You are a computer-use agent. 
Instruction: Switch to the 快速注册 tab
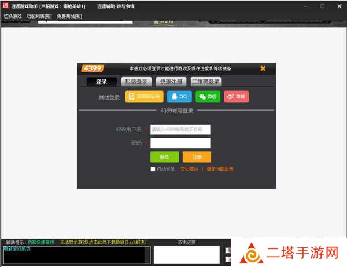pyautogui.click(x=171, y=82)
